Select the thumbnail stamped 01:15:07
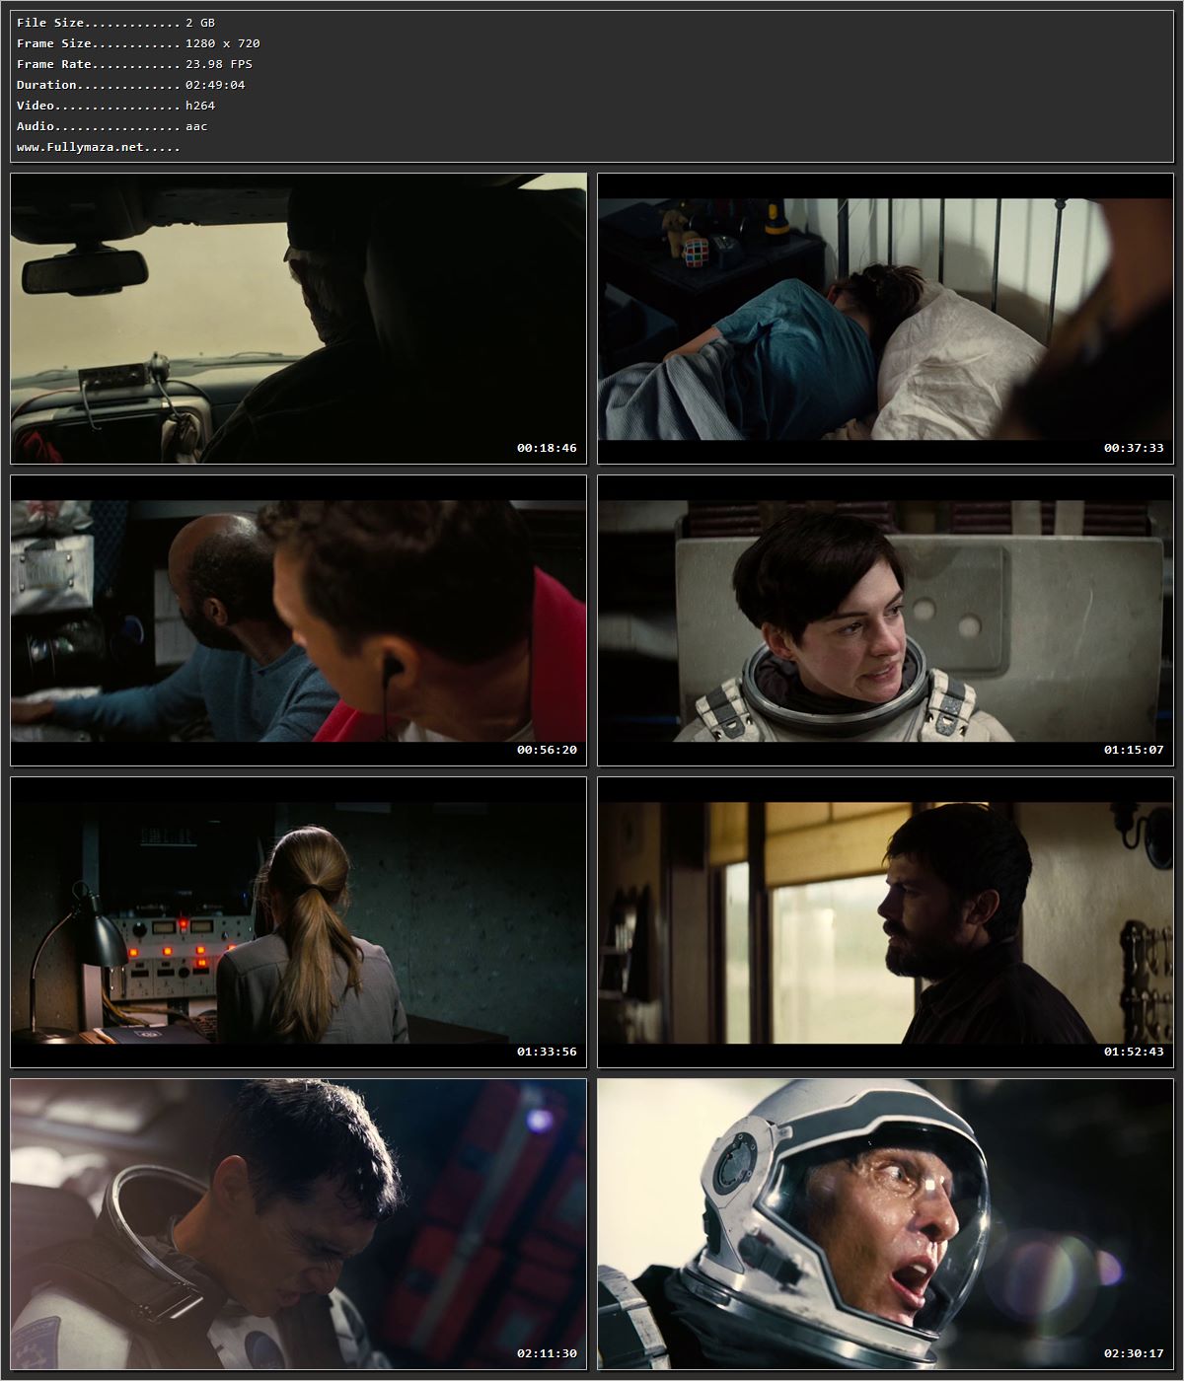1184x1381 pixels. 885,620
